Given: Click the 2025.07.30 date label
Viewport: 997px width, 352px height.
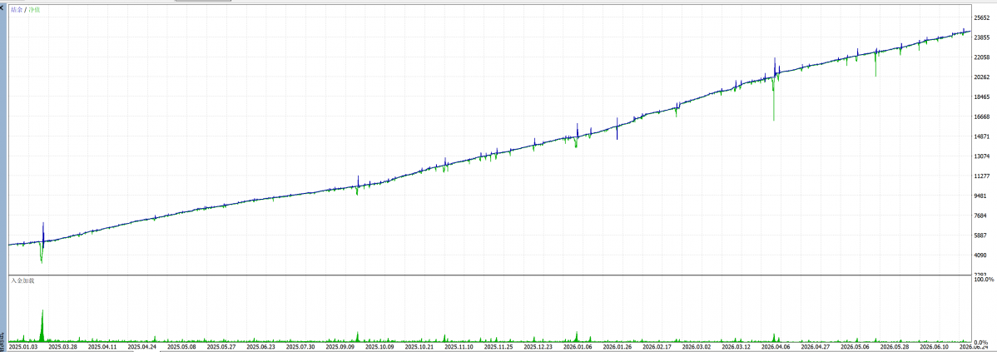Looking at the screenshot, I should coord(301,347).
